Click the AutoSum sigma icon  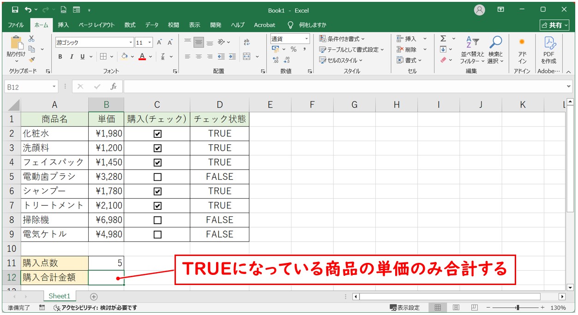click(x=443, y=39)
